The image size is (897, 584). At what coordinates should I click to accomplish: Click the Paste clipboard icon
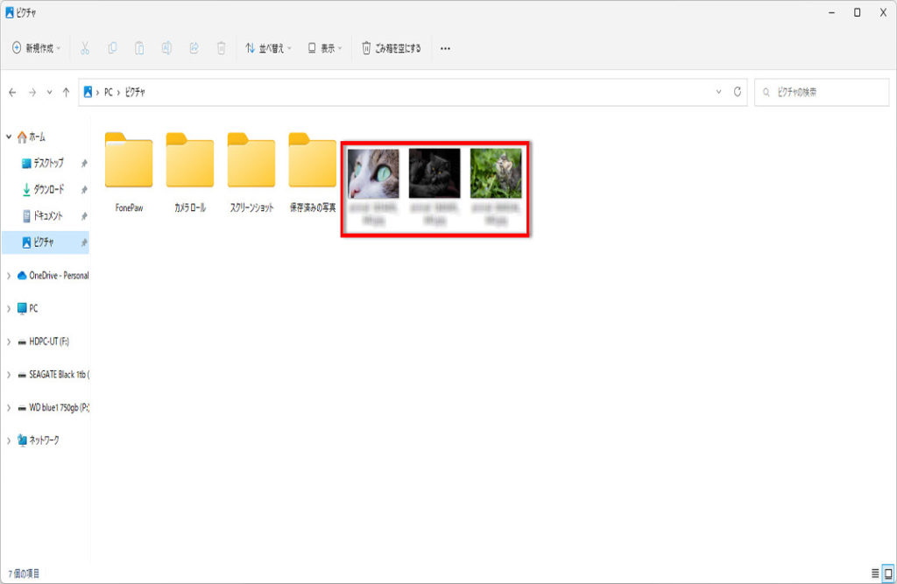click(139, 48)
